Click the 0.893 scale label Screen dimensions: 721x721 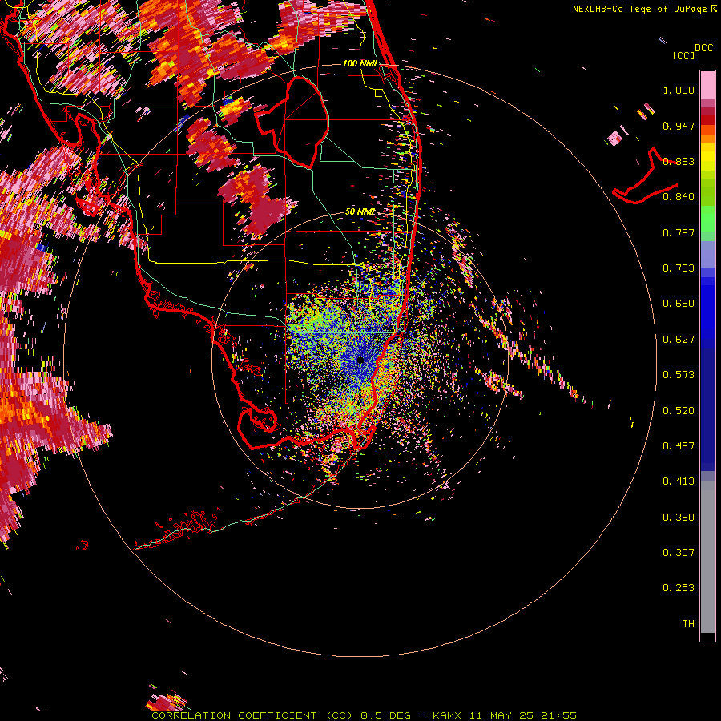point(679,161)
